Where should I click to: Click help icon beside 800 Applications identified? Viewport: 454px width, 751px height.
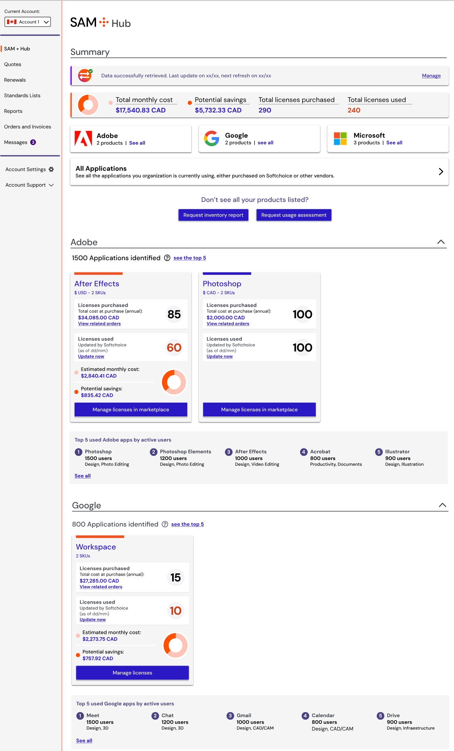click(165, 524)
